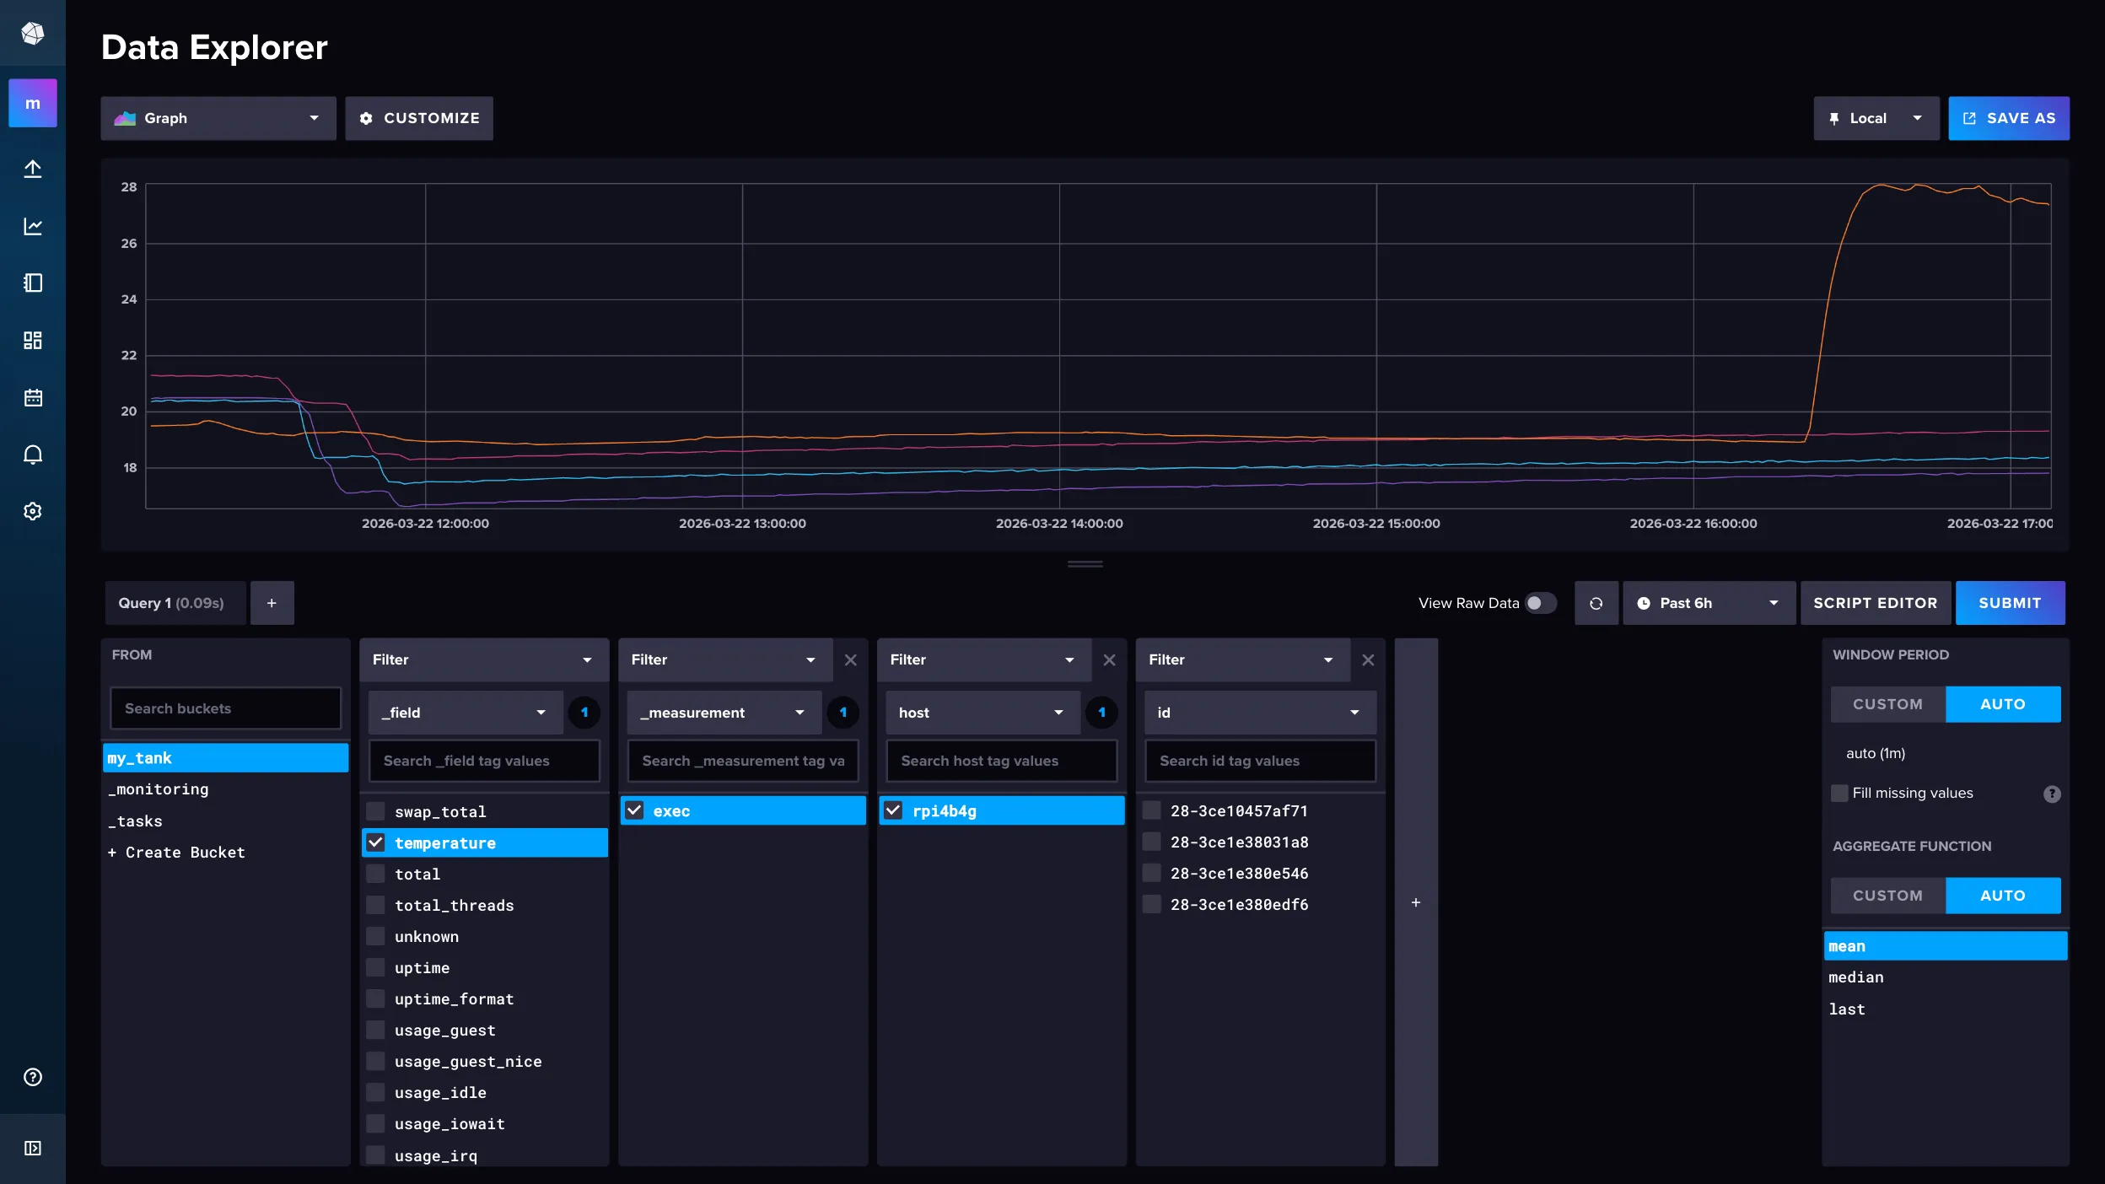2105x1184 pixels.
Task: Open Settings gear icon in sidebar
Action: (33, 511)
